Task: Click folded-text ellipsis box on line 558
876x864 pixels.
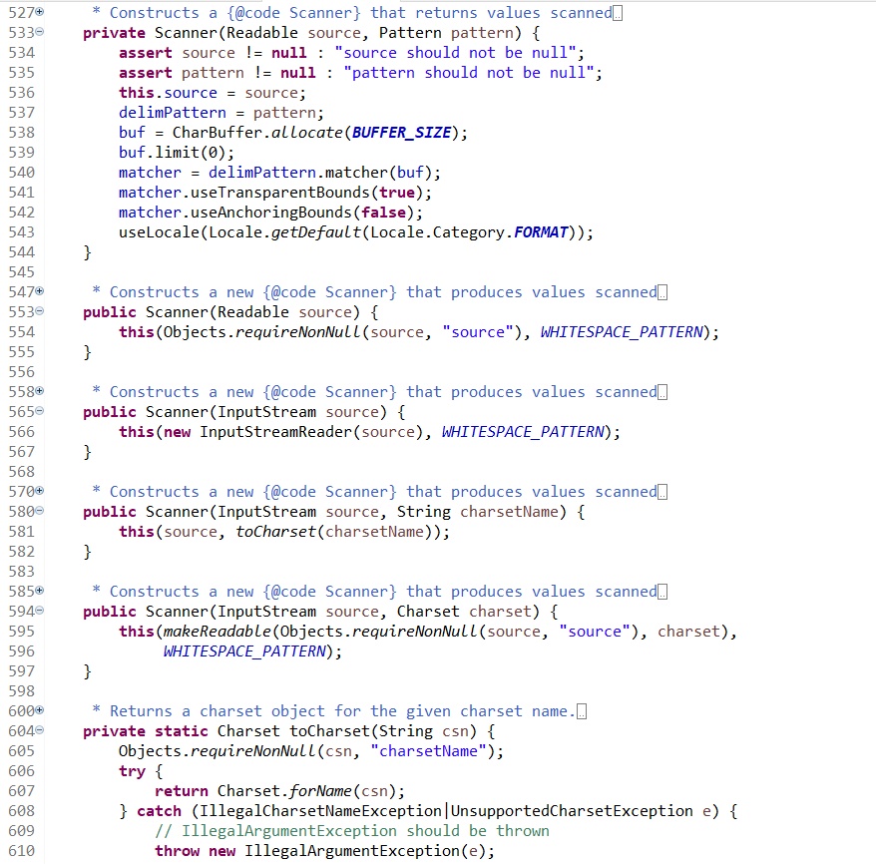Action: (662, 393)
